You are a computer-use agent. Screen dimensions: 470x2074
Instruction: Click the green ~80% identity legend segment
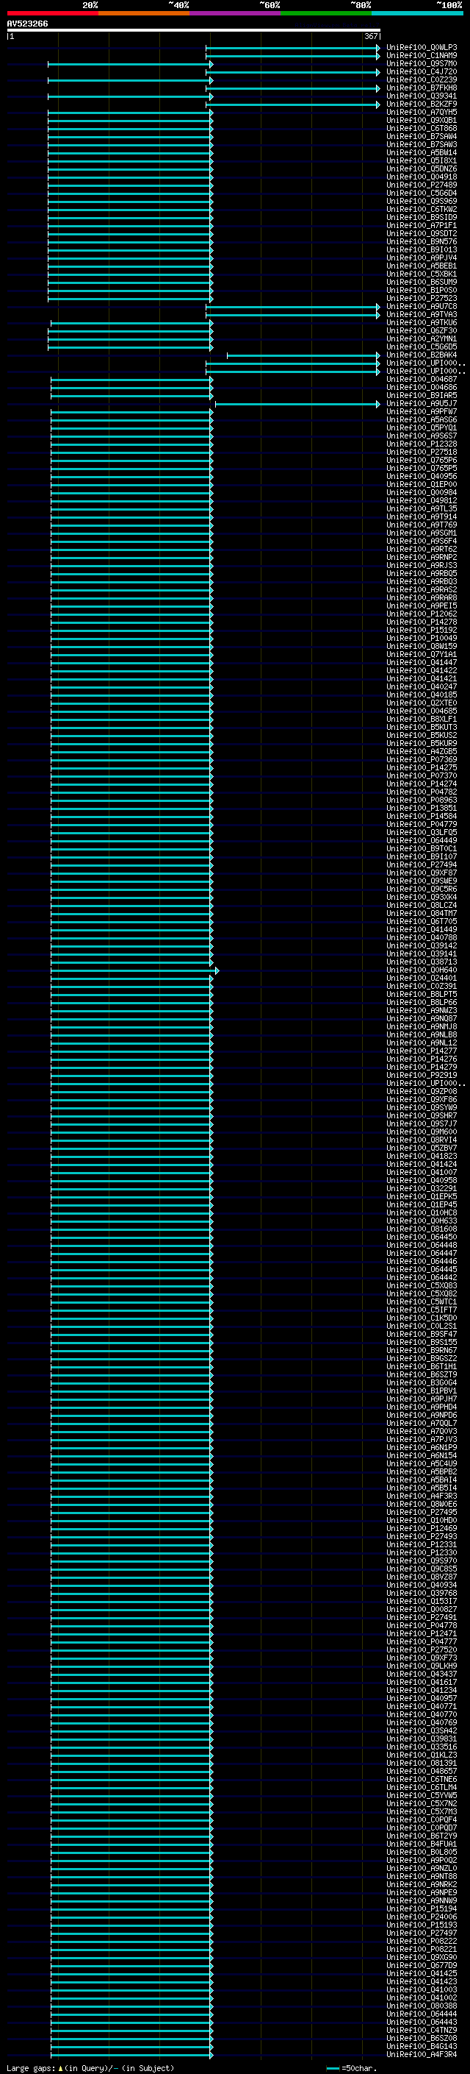point(326,14)
